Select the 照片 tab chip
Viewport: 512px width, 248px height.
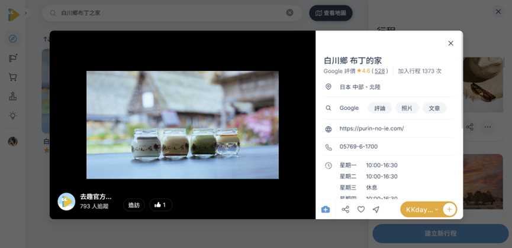(x=407, y=108)
